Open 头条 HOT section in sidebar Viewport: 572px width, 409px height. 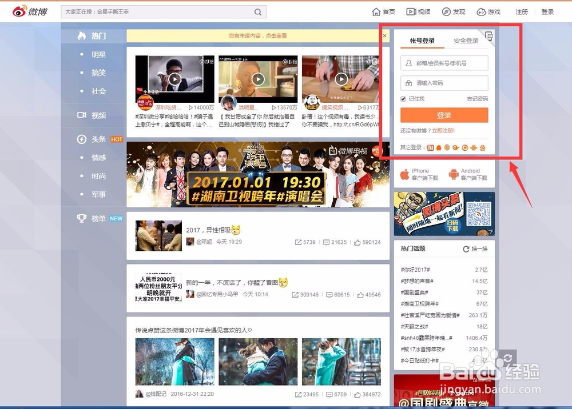[x=100, y=139]
